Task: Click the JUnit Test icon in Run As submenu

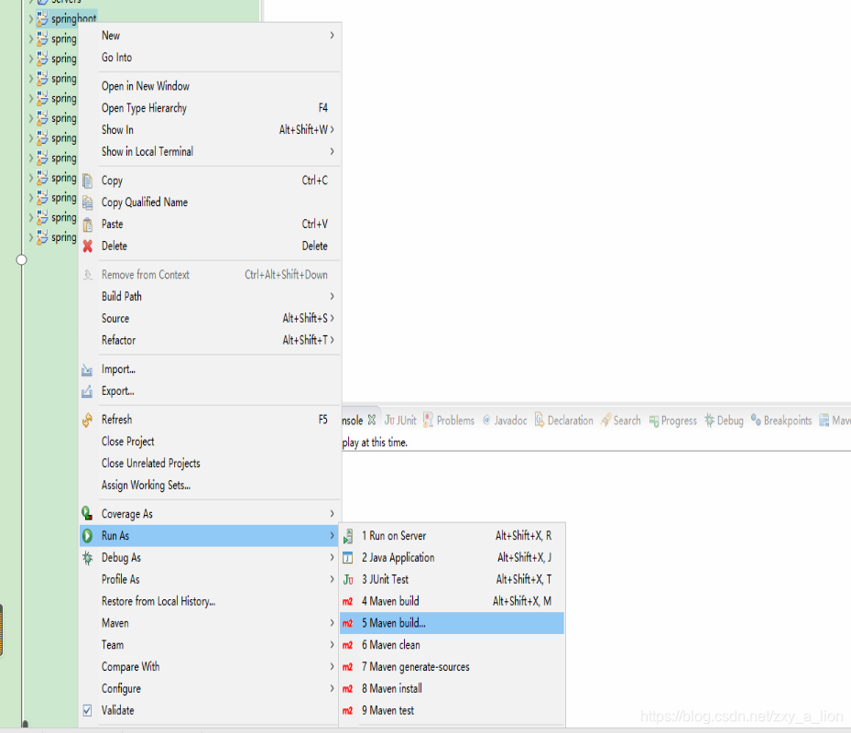Action: [x=349, y=579]
